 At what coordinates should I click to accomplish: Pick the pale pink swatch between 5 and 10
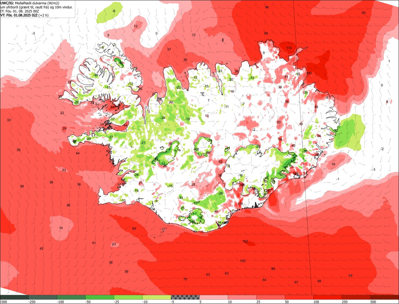214,297
